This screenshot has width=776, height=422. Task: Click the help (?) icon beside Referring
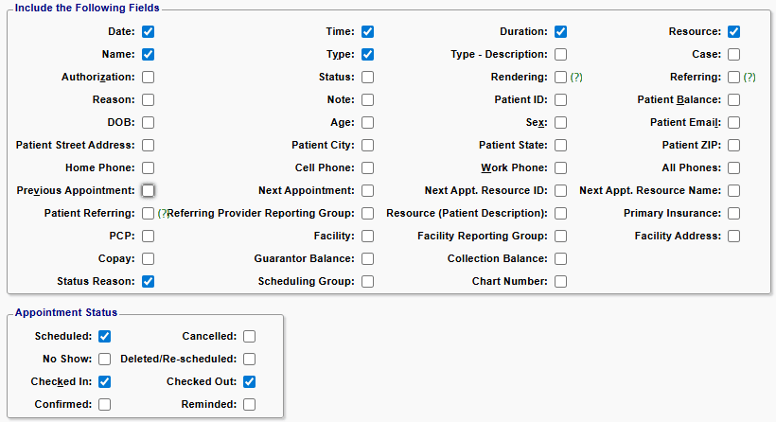[x=750, y=78]
